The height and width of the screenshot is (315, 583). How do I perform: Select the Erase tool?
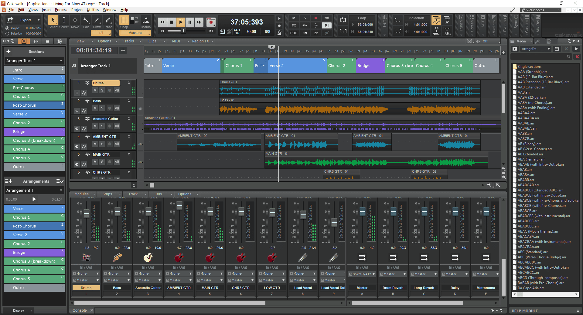(x=108, y=20)
